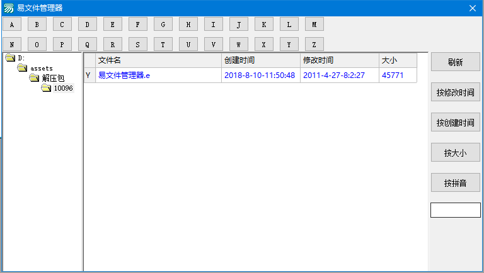
Task: Click the 文件名 column header
Action: tap(158, 60)
